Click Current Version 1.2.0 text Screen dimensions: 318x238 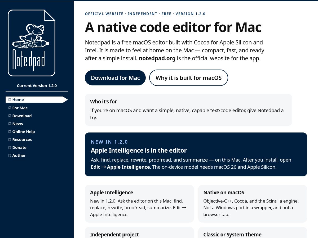[37, 86]
